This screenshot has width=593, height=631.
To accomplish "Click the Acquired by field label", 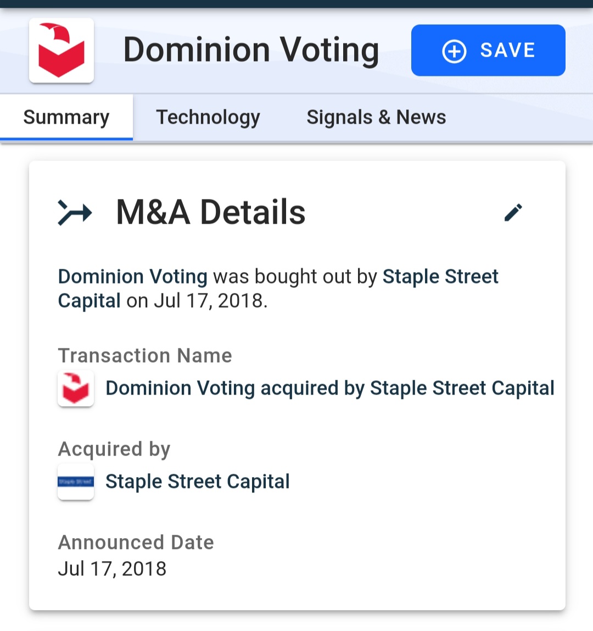I will click(114, 449).
